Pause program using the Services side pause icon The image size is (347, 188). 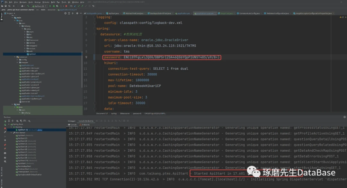pos(5,140)
